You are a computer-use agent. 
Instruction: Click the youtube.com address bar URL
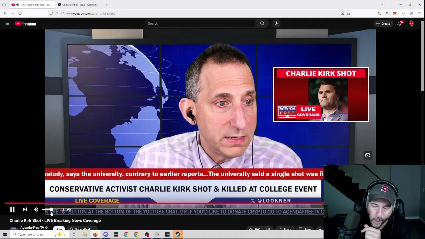(x=92, y=14)
